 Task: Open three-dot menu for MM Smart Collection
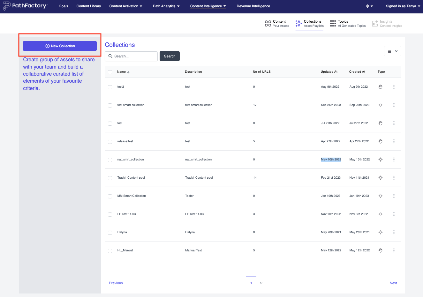click(x=394, y=196)
